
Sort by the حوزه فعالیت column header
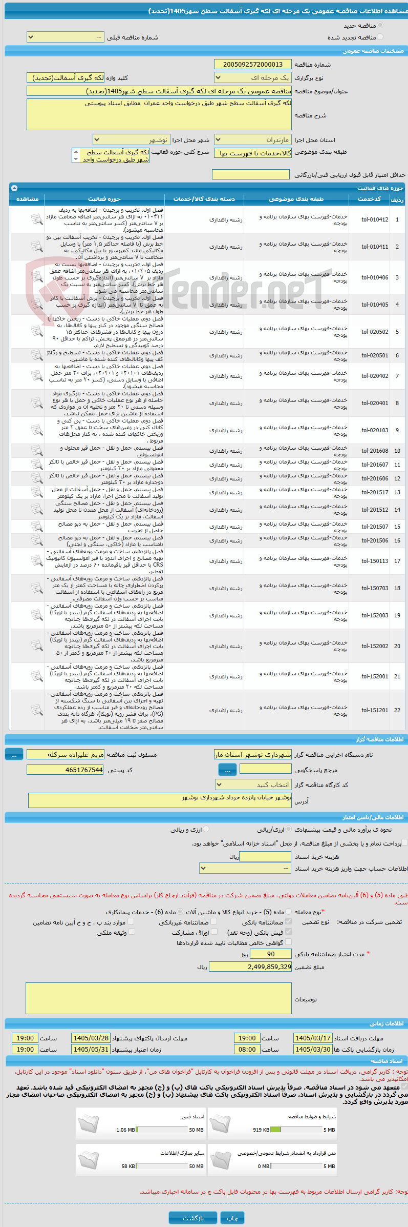(104, 199)
